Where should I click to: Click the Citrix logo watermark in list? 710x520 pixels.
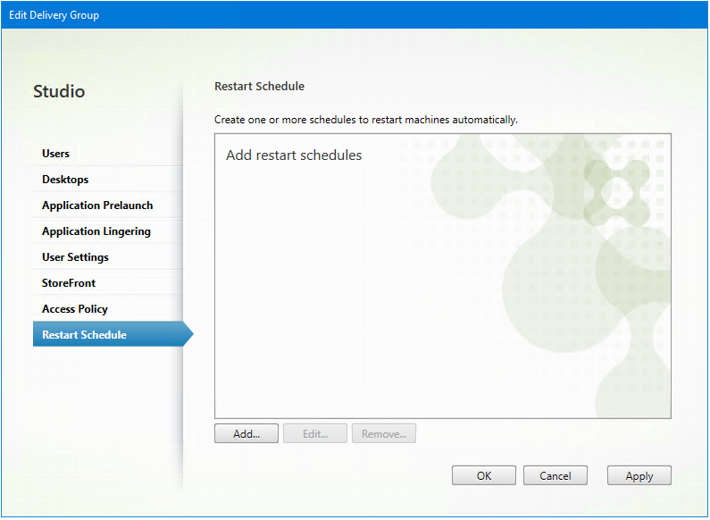(x=616, y=190)
